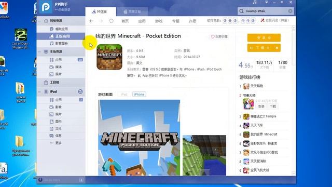
Task: Open the 应用 top navigation item
Action: click(x=142, y=21)
